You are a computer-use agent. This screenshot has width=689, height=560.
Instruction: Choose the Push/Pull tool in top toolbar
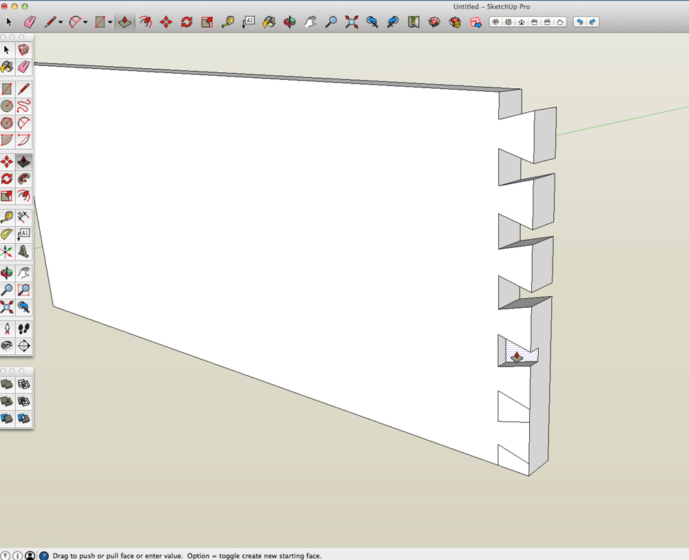tap(124, 22)
